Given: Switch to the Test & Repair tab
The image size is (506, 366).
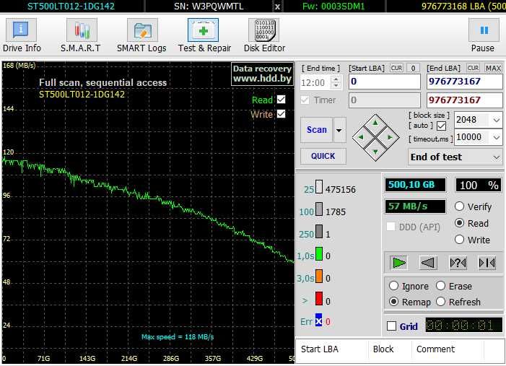Looking at the screenshot, I should 204,35.
